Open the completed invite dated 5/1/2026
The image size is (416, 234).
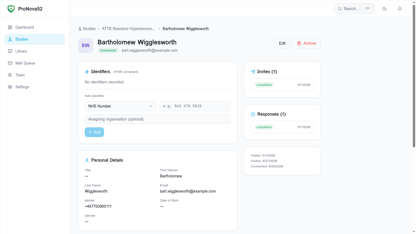282,85
